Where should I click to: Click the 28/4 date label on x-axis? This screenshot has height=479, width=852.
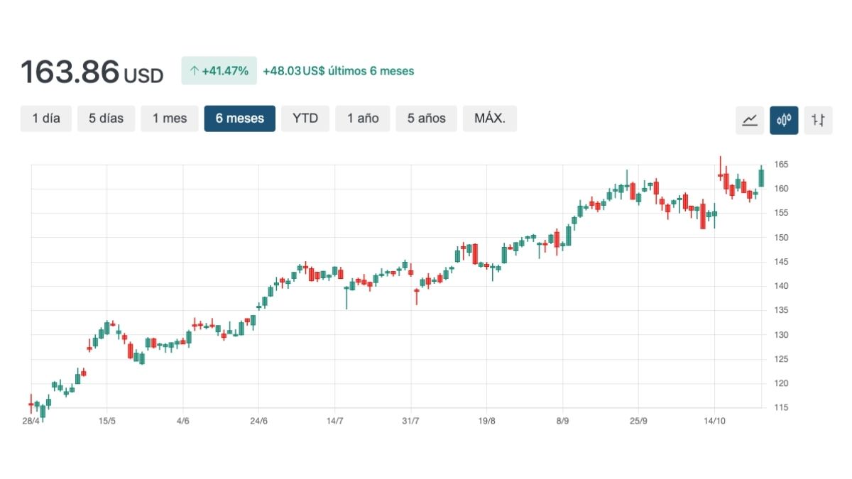[x=31, y=421]
